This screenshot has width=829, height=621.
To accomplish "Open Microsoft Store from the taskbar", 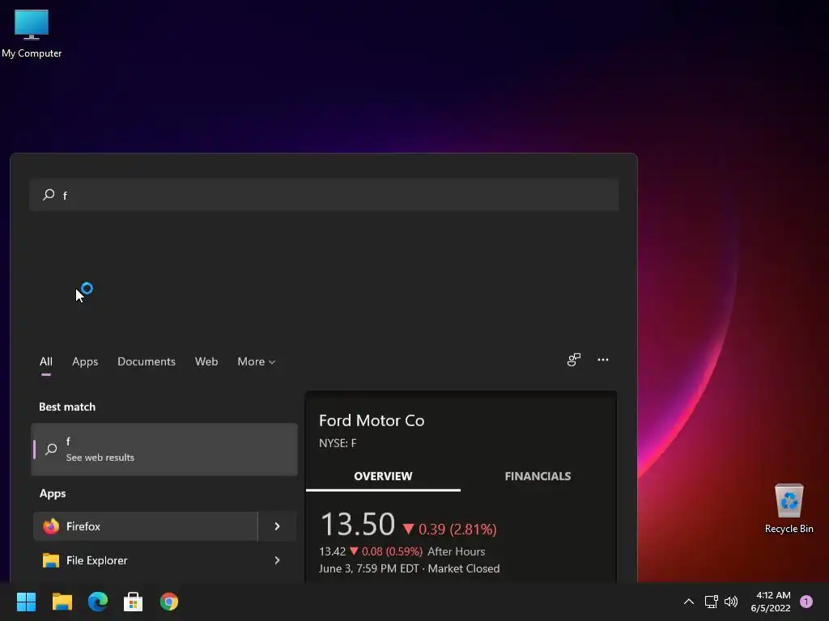I will point(134,602).
